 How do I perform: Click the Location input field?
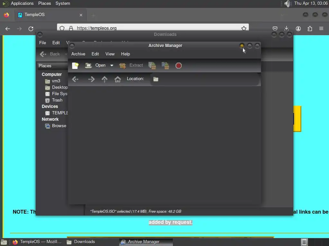tap(205, 79)
